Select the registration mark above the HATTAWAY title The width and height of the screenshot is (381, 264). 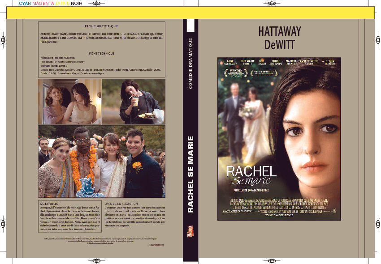coord(272,4)
